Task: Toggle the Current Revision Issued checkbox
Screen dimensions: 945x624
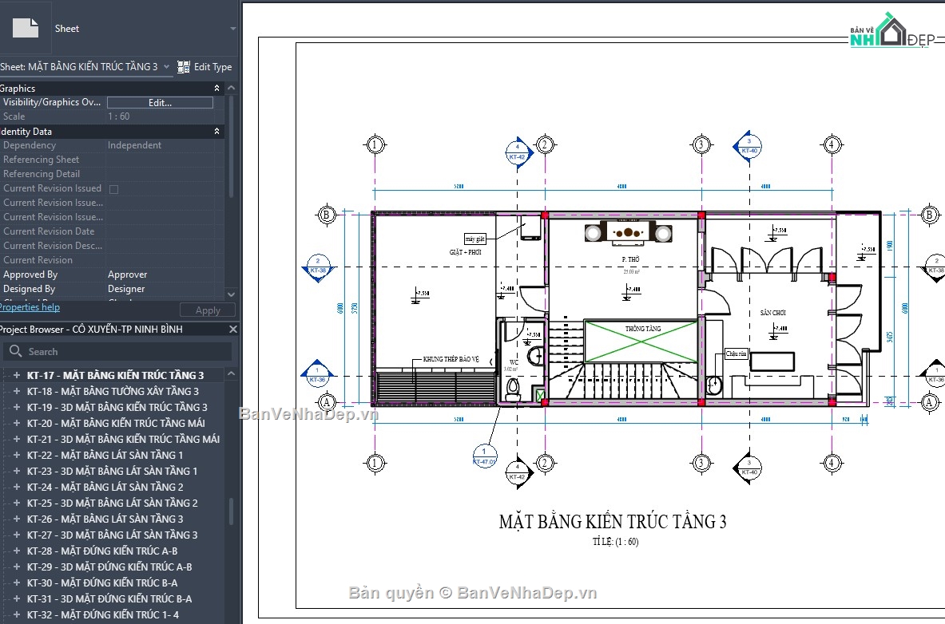Action: click(114, 189)
